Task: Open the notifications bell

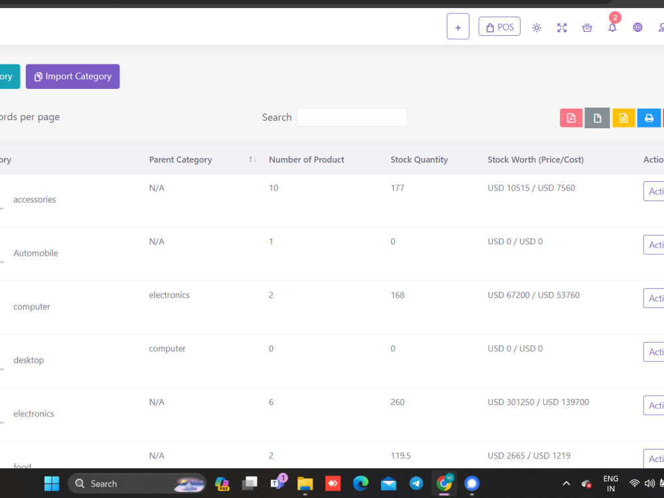Action: [x=612, y=28]
